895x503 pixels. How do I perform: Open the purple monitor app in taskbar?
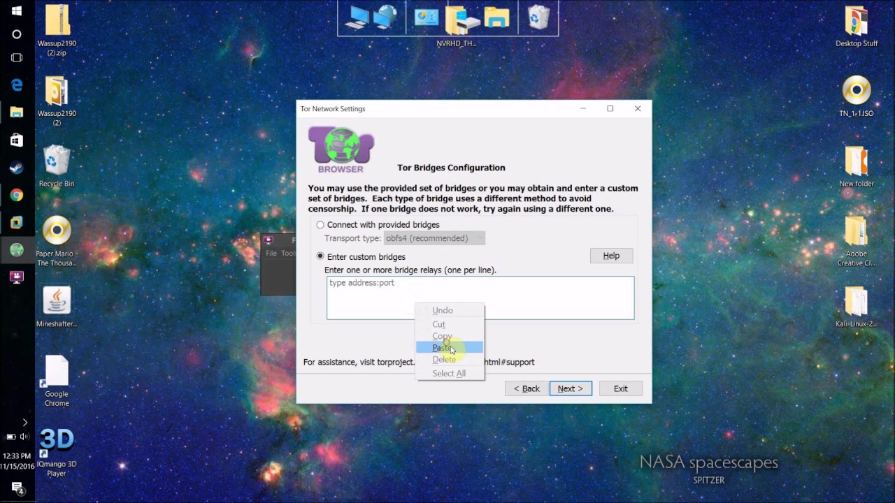pos(17,277)
